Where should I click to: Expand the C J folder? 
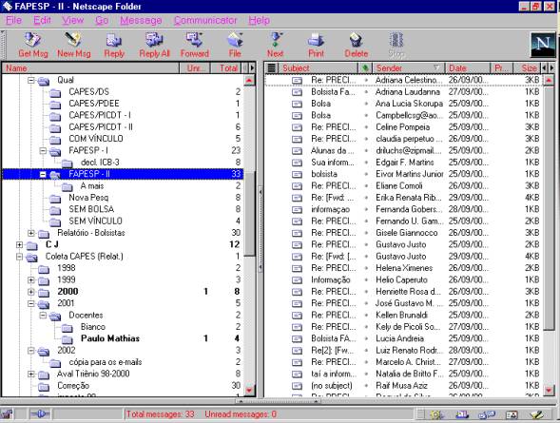(19, 244)
